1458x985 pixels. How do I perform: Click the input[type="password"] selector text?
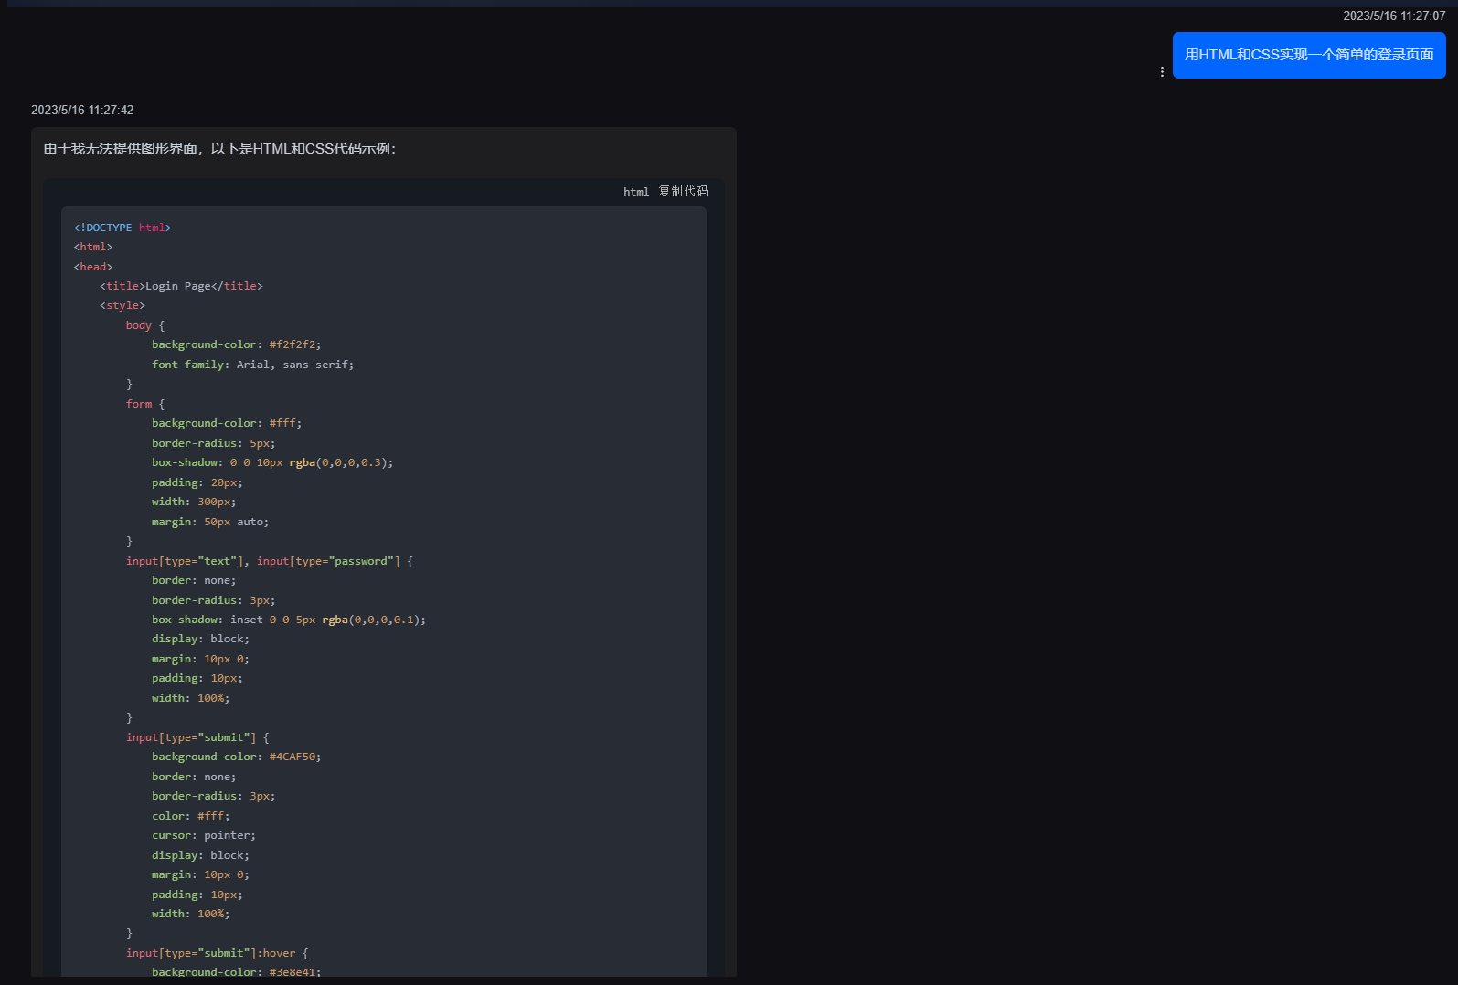click(329, 561)
